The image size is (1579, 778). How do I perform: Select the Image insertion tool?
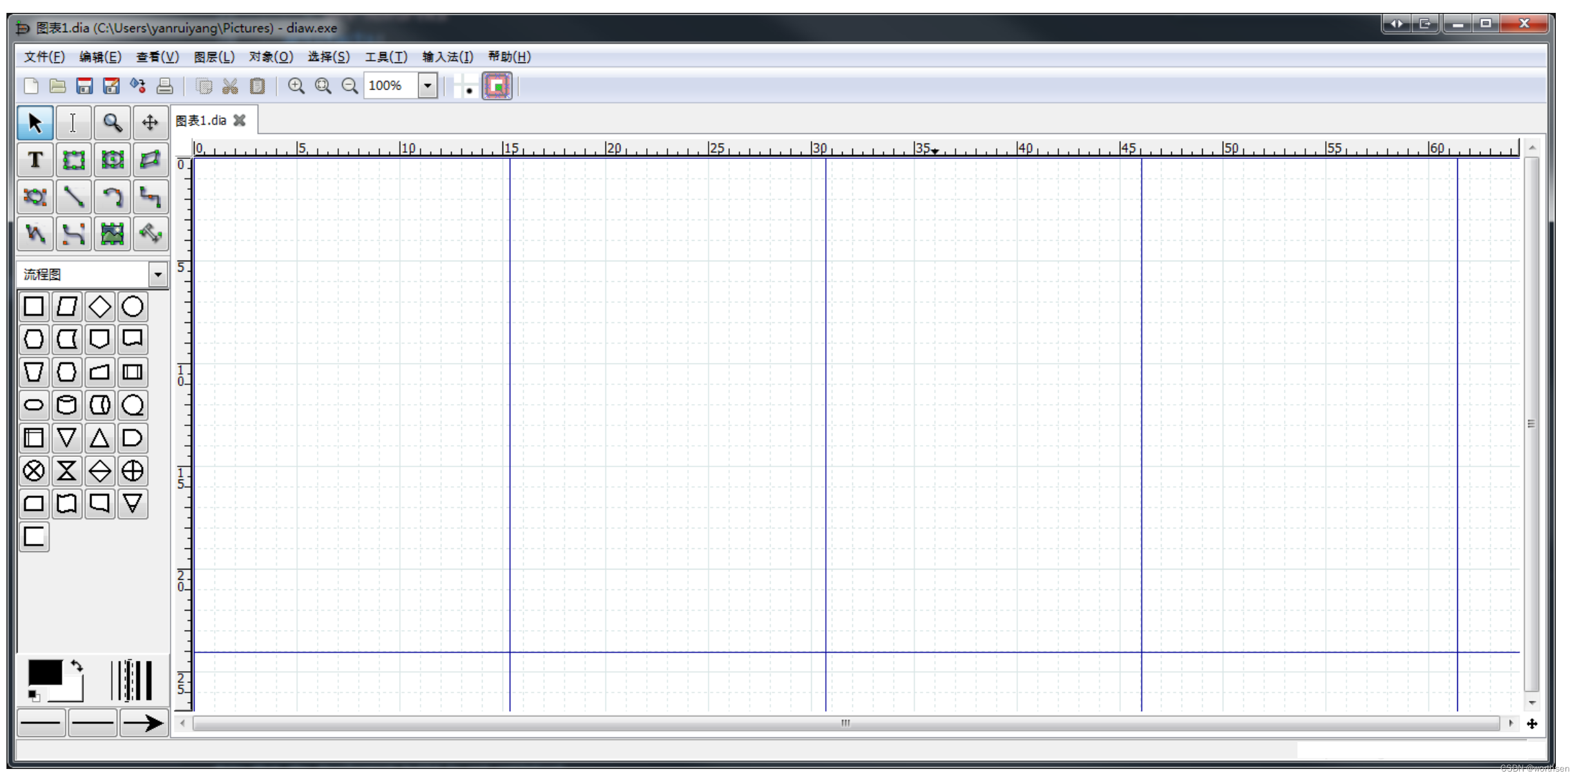112,234
